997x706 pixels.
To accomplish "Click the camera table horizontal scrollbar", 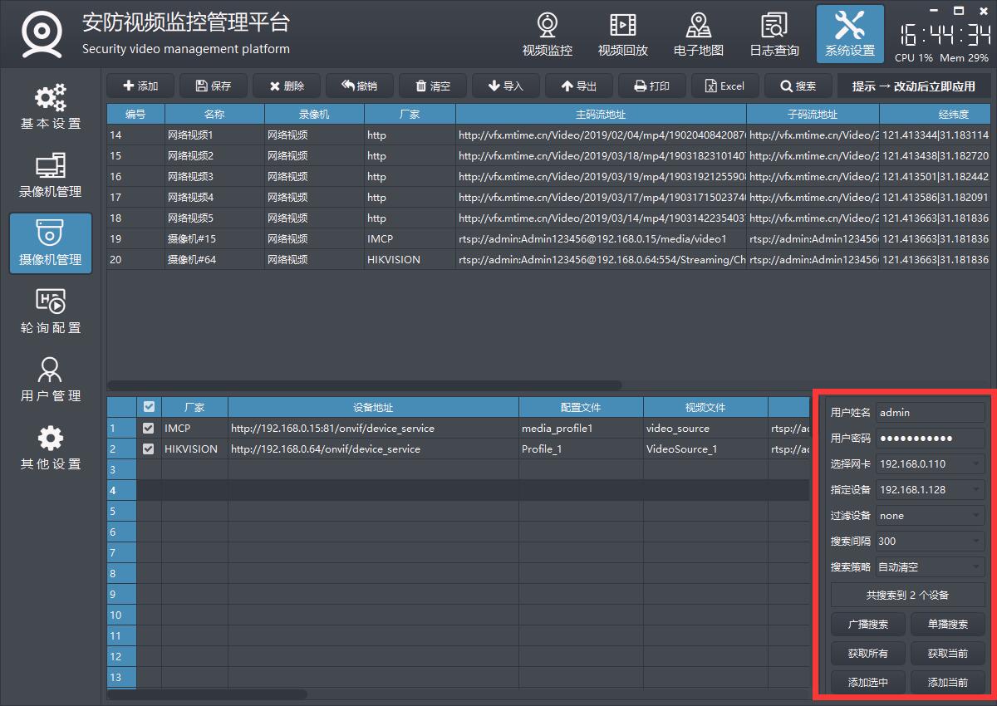I will tap(366, 385).
